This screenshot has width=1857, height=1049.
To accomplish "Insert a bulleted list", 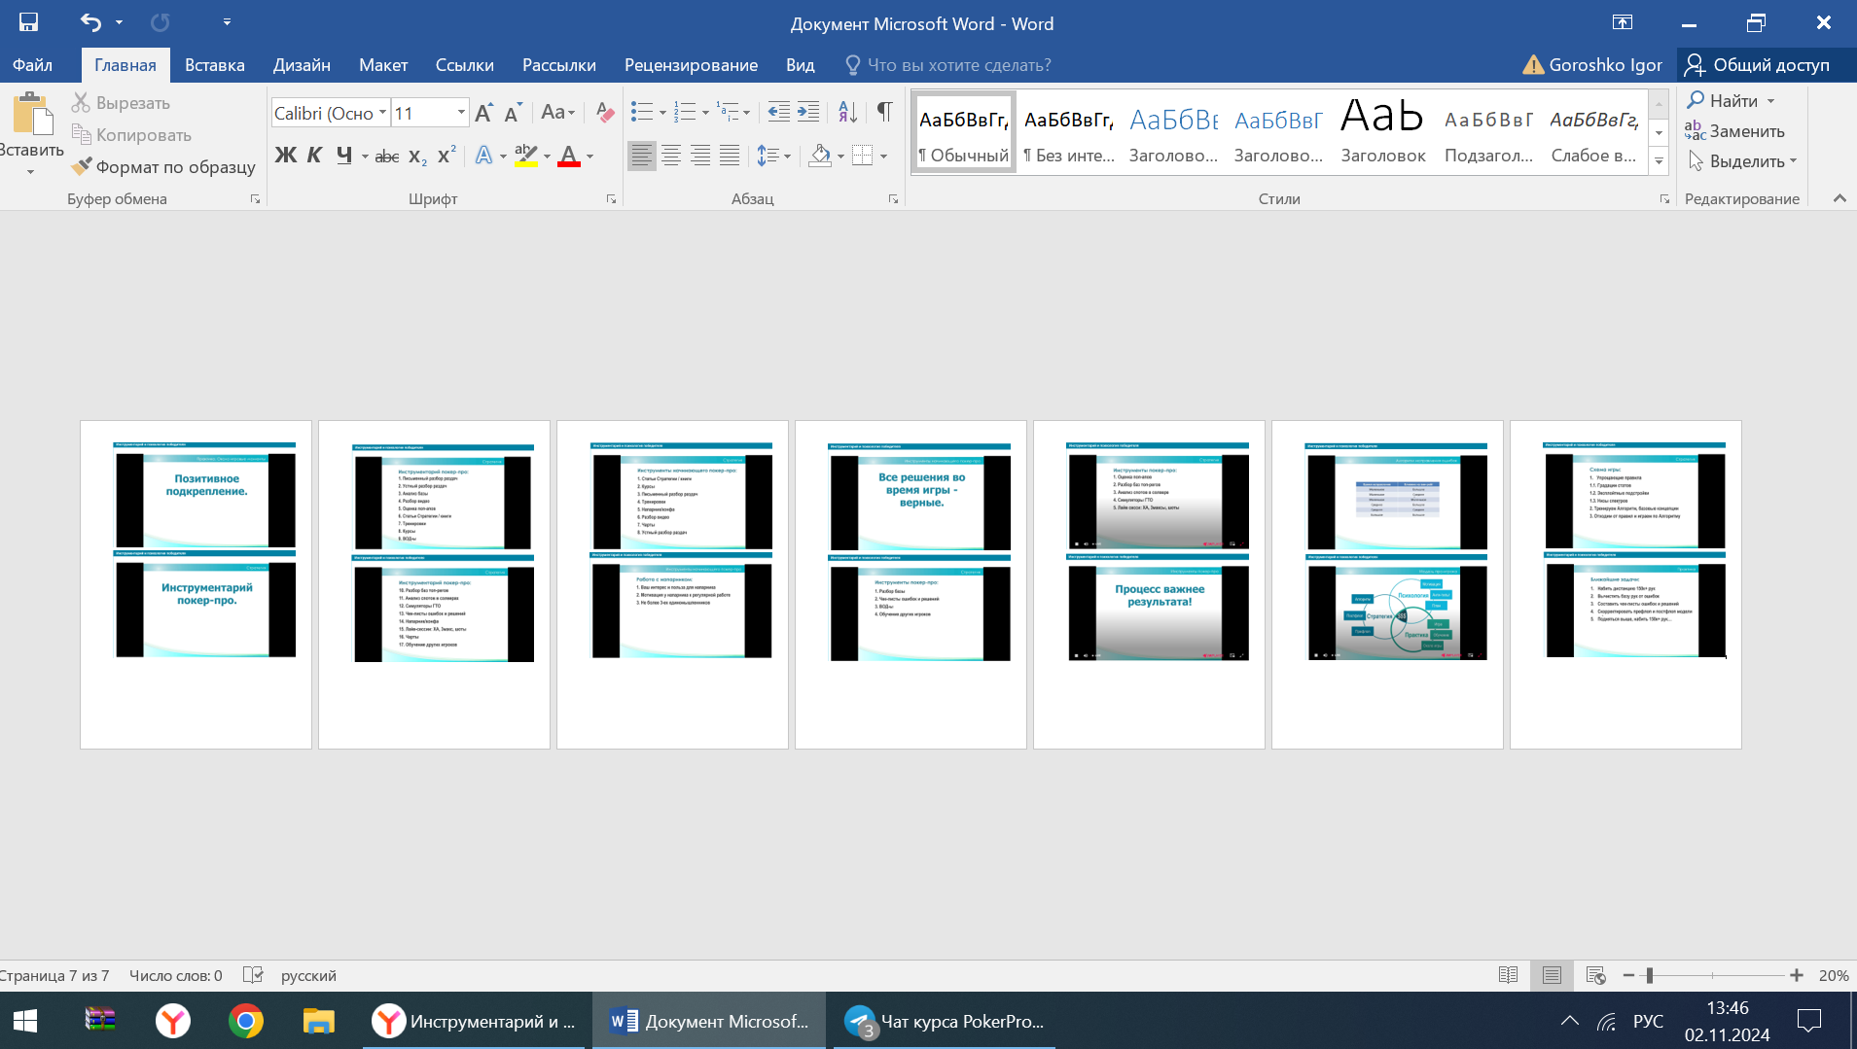I will [x=641, y=113].
